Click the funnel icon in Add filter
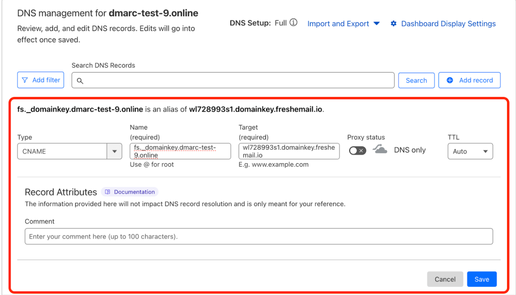Viewport: 516px width, 295px height. click(25, 80)
